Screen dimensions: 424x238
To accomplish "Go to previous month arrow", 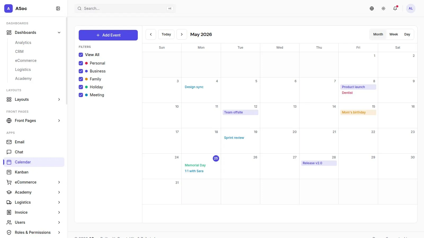I will pos(151,34).
